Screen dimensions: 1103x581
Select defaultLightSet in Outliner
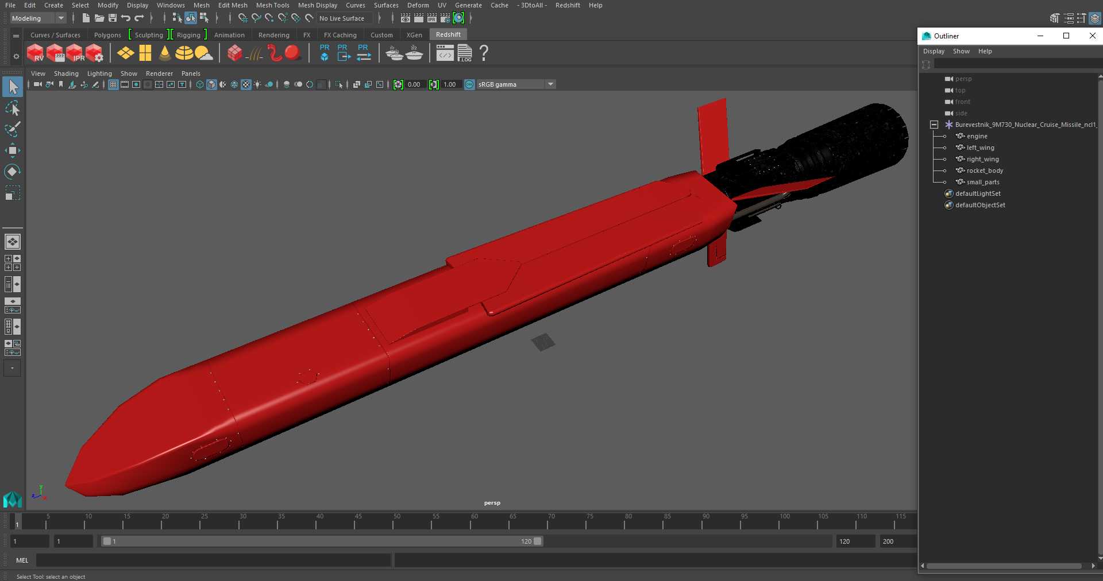pyautogui.click(x=978, y=193)
